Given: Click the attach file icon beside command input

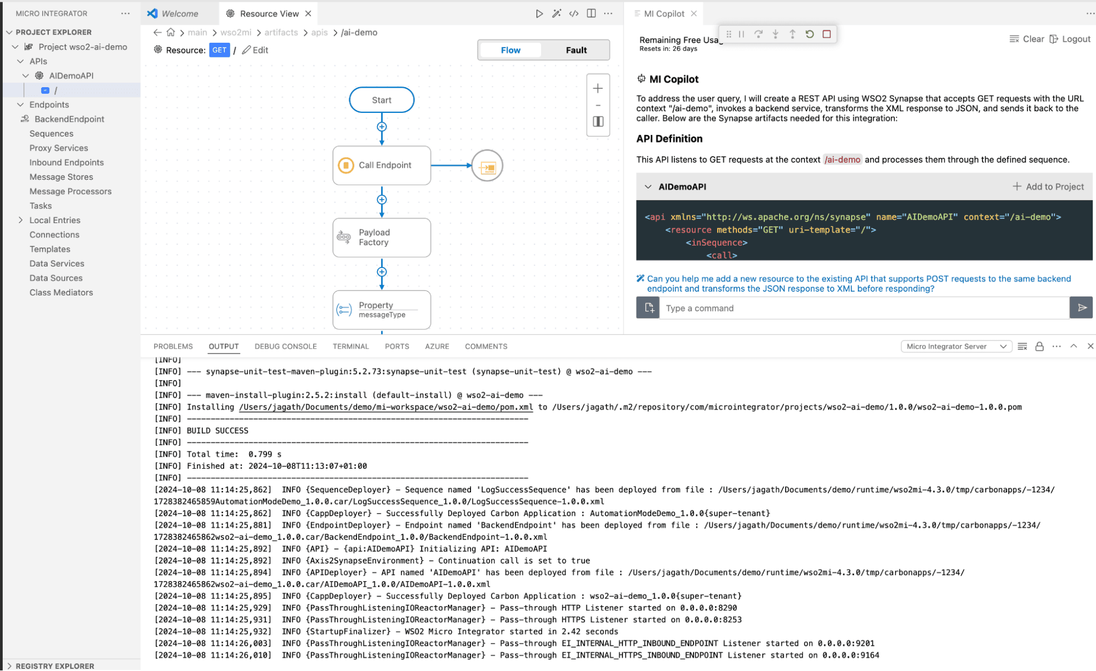Looking at the screenshot, I should [x=648, y=308].
